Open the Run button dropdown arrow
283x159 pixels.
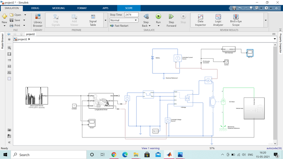158,26
